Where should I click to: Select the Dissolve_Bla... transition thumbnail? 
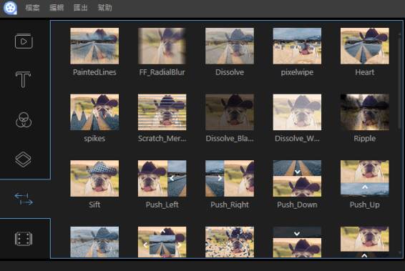pos(230,112)
